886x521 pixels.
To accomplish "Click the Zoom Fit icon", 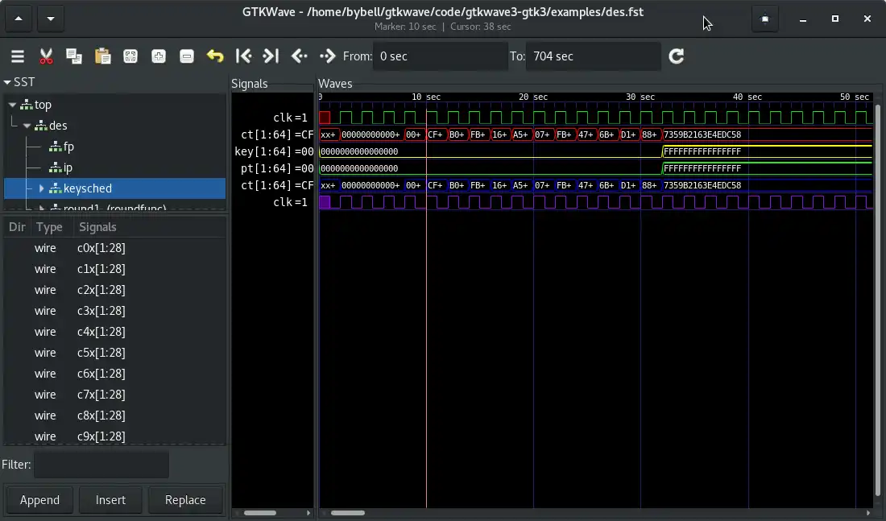I will 130,56.
